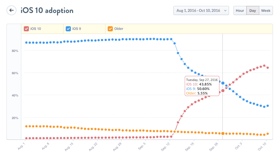The height and width of the screenshot is (158, 280).
Task: Click the back arrow icon
Action: 11,11
